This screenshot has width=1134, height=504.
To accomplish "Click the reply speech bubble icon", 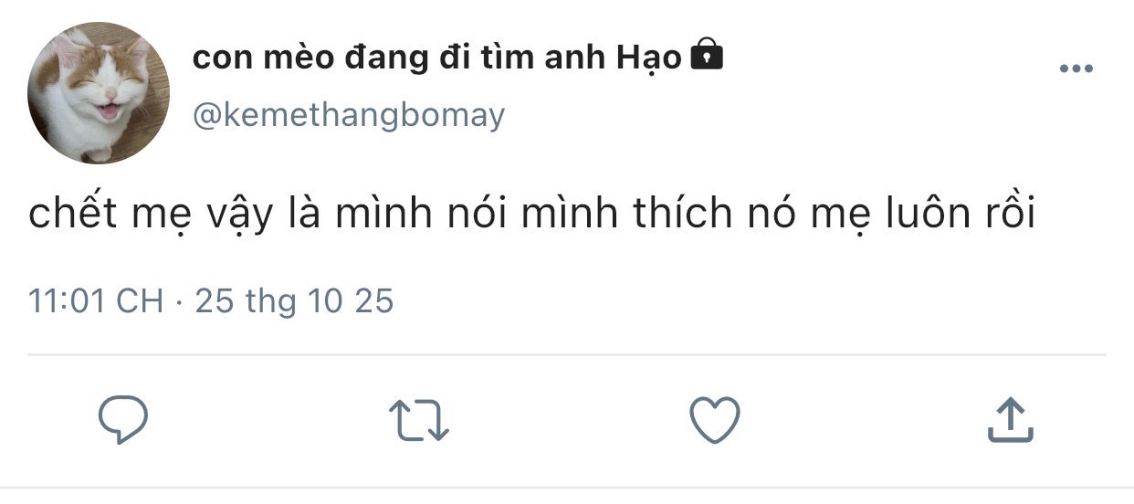I will click(x=123, y=420).
